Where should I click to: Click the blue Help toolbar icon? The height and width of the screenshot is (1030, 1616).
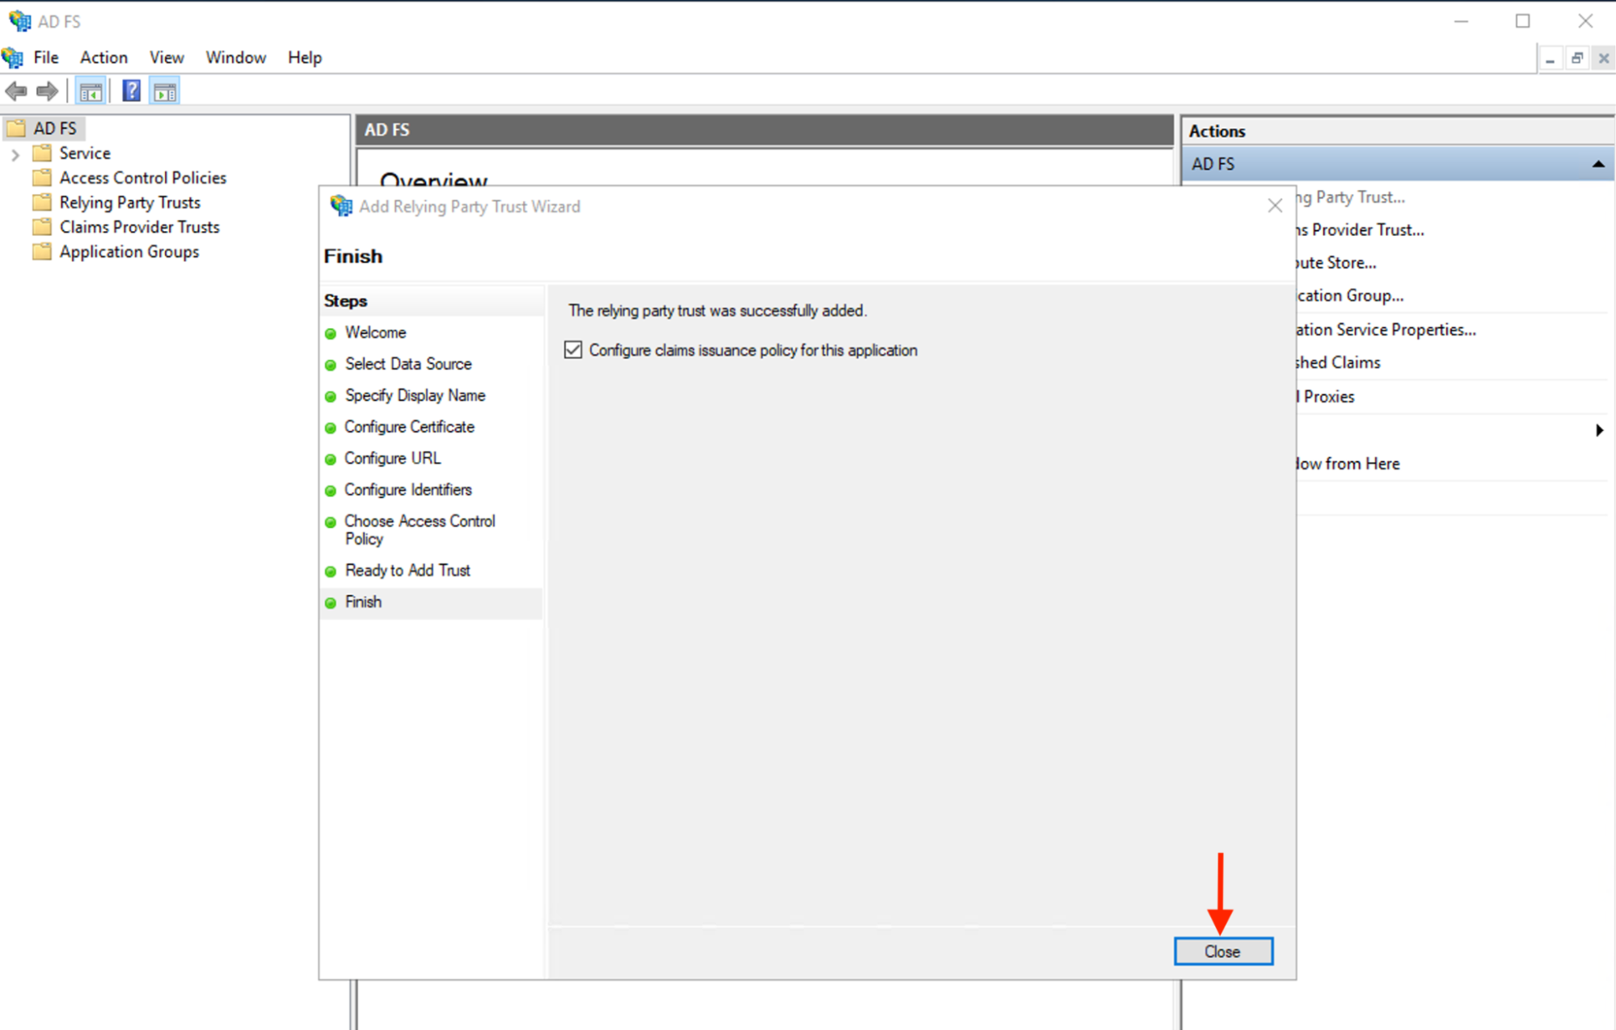click(131, 91)
